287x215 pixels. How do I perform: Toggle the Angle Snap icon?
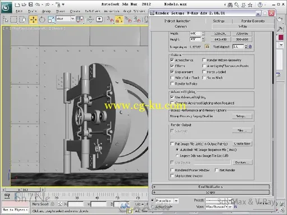pos(119,20)
